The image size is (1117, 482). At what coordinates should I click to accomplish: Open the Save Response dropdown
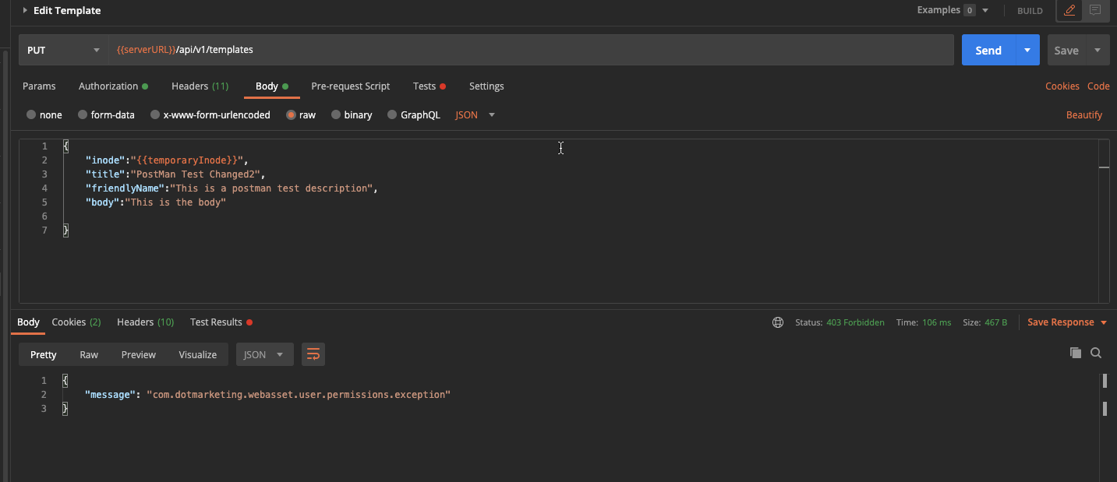(x=1066, y=322)
